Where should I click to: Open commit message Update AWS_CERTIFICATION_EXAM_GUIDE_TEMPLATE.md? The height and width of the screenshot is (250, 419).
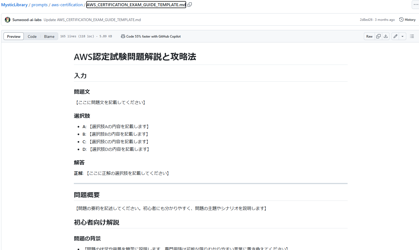[92, 20]
